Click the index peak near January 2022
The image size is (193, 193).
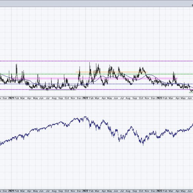(85, 117)
